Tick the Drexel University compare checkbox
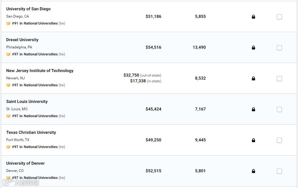Viewport: 298px width, 188px height. [x=279, y=48]
